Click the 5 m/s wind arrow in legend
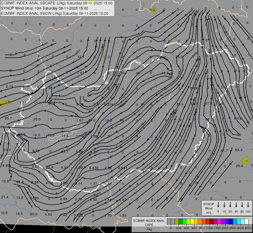 [218, 205]
